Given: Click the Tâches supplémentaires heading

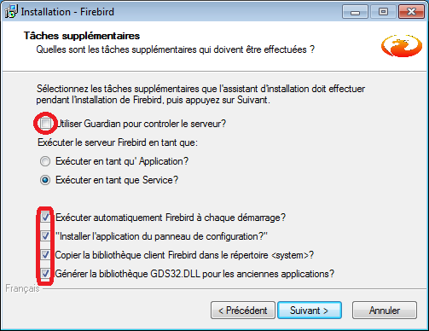Looking at the screenshot, I should [x=82, y=36].
